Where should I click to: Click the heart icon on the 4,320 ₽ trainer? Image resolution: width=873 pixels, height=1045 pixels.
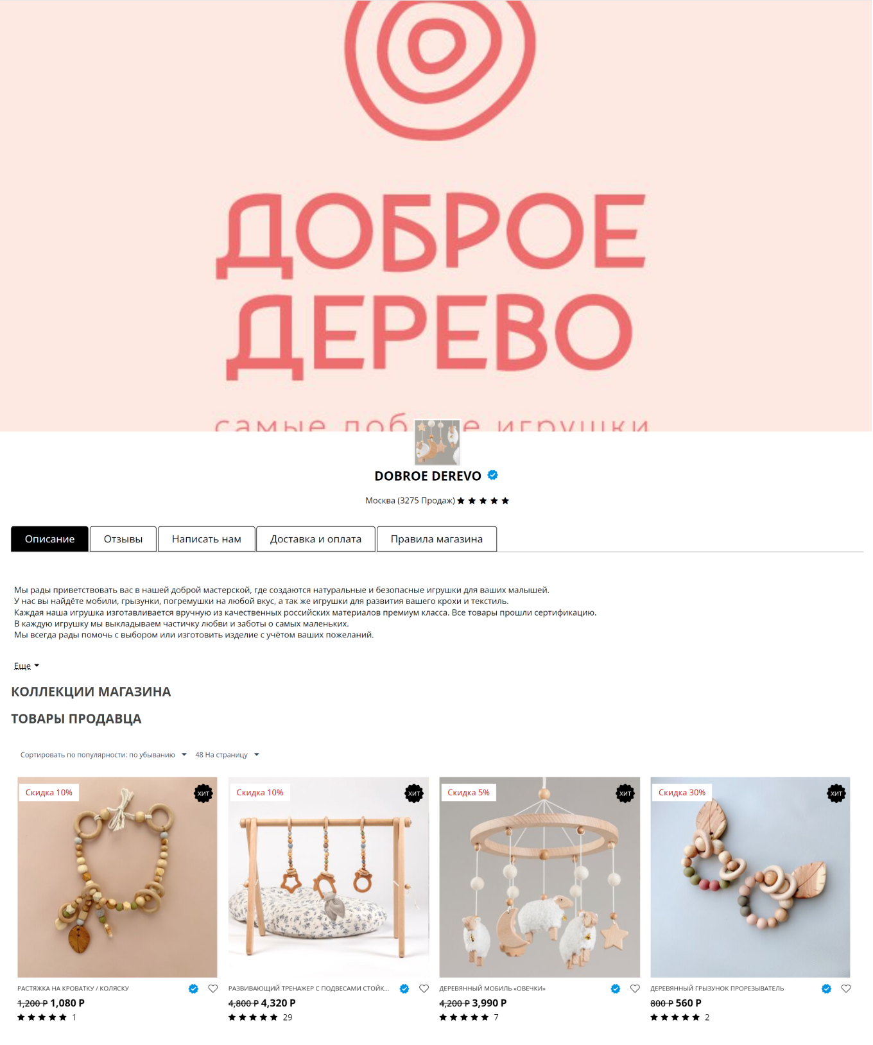point(424,989)
